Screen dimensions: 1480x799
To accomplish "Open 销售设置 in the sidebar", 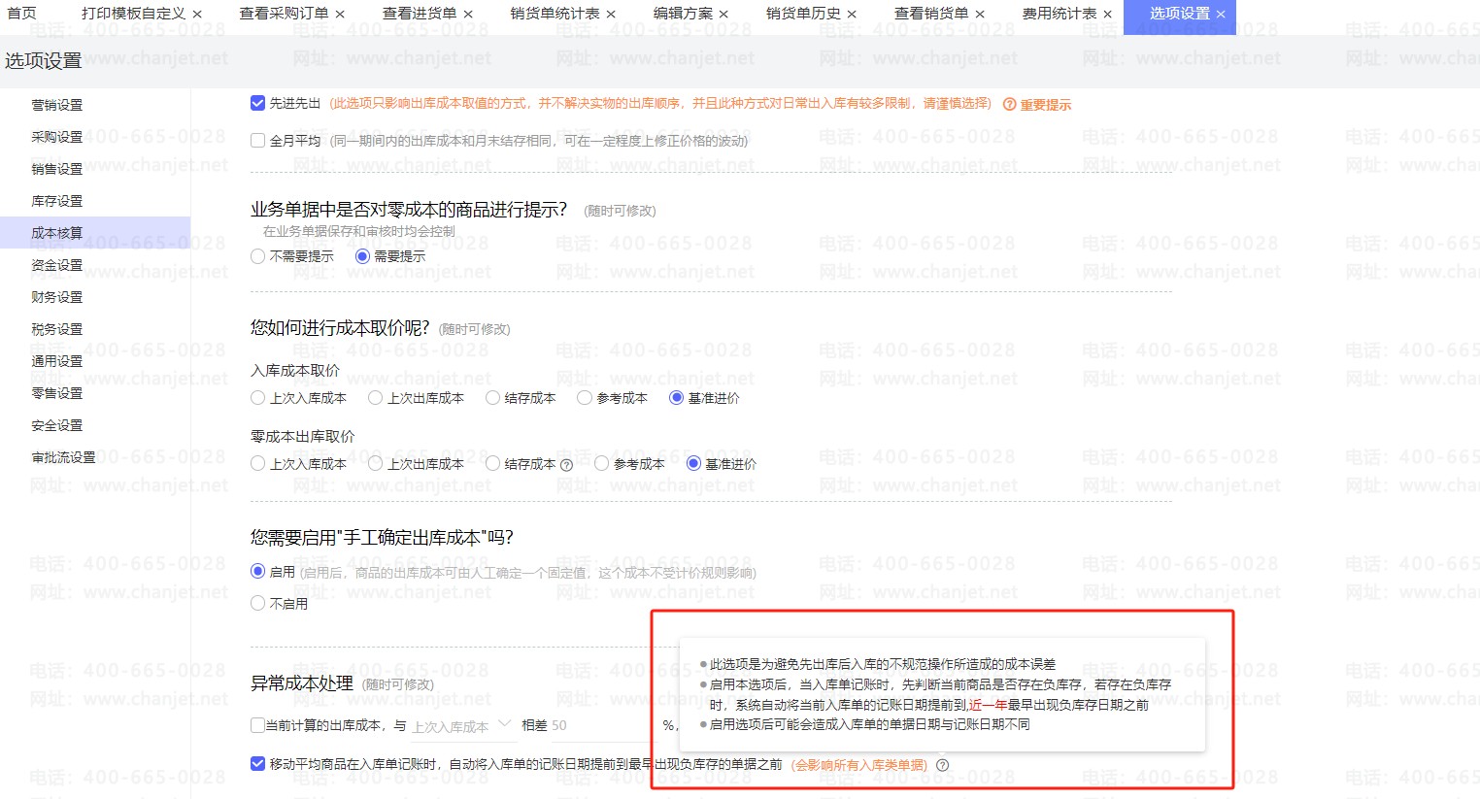I will coord(57,169).
